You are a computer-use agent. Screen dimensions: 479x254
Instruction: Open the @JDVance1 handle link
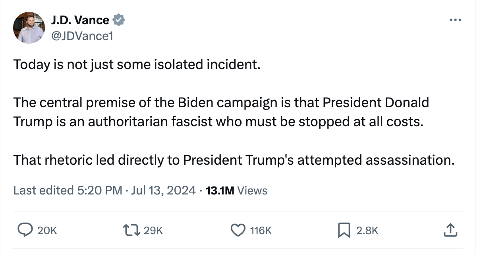82,36
